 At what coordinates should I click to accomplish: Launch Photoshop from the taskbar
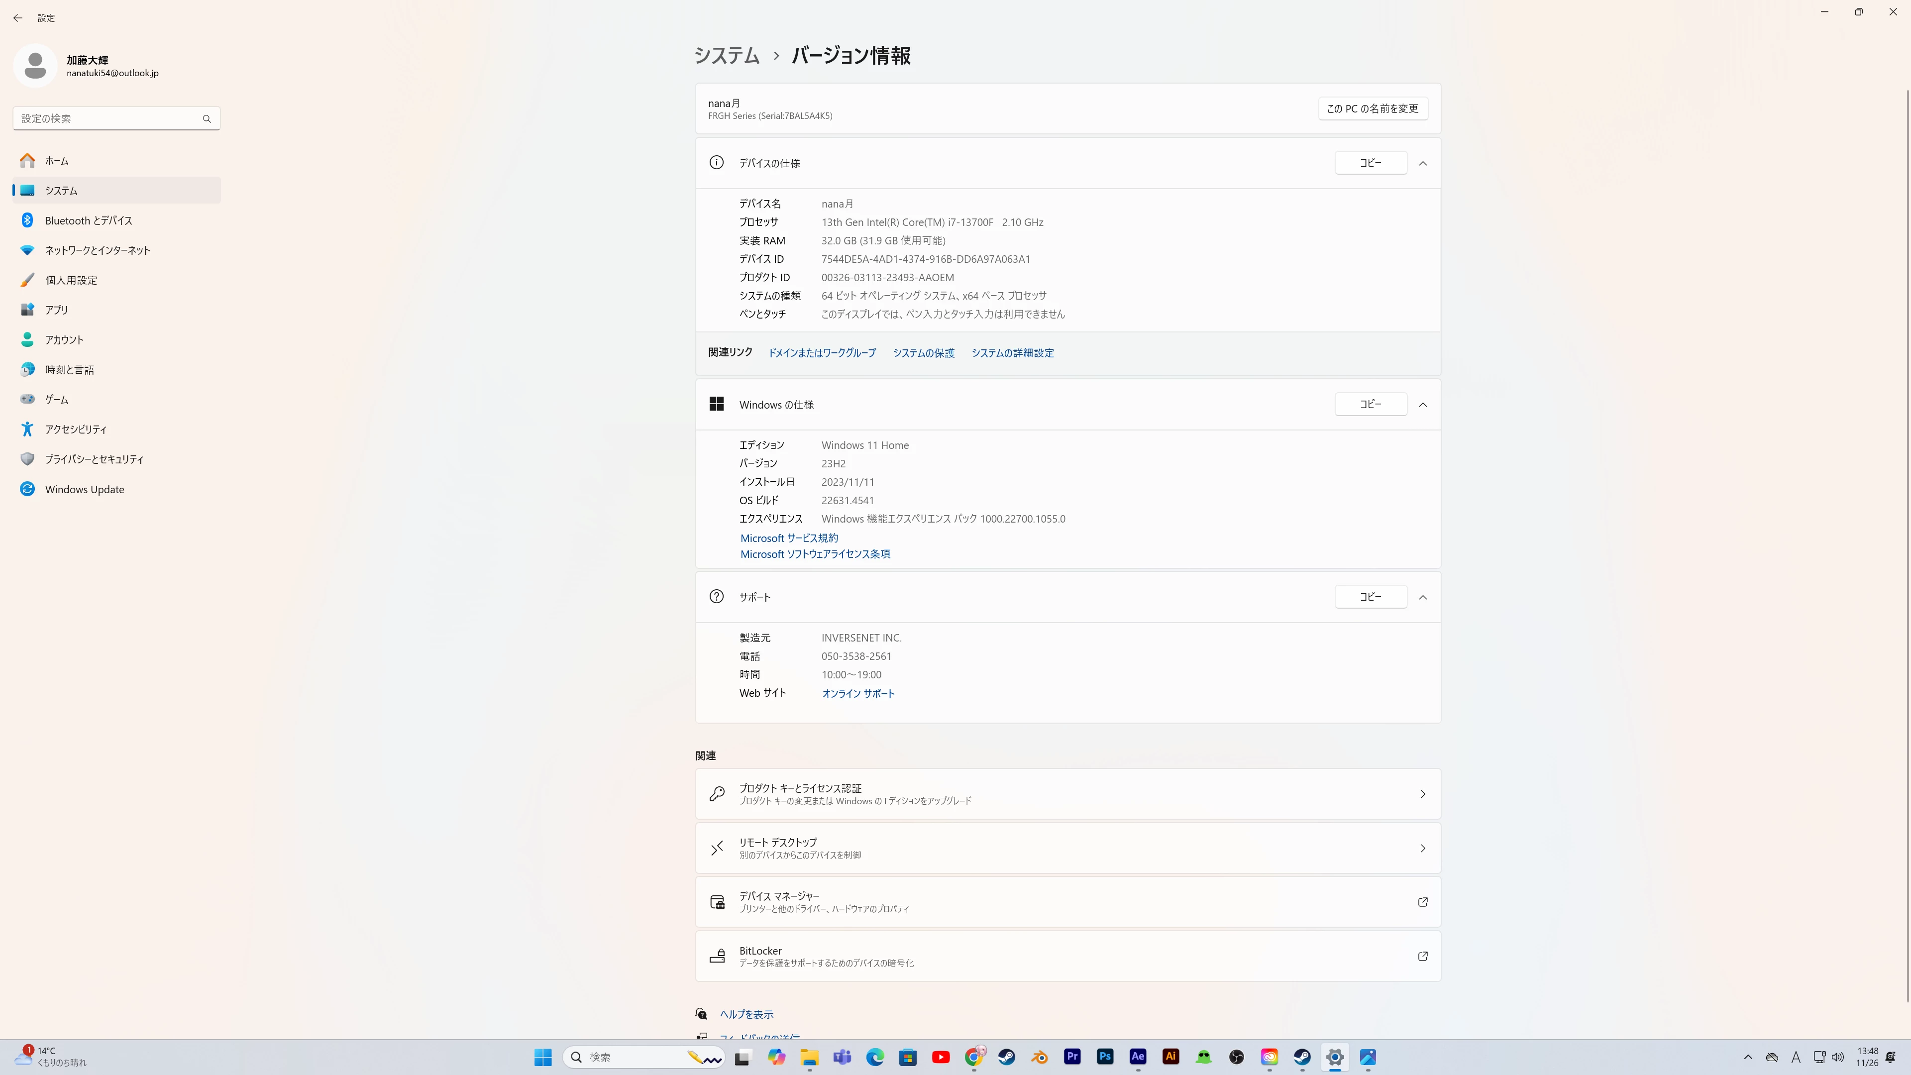[1105, 1057]
